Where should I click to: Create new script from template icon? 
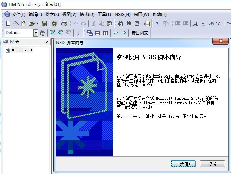[x=23, y=23]
